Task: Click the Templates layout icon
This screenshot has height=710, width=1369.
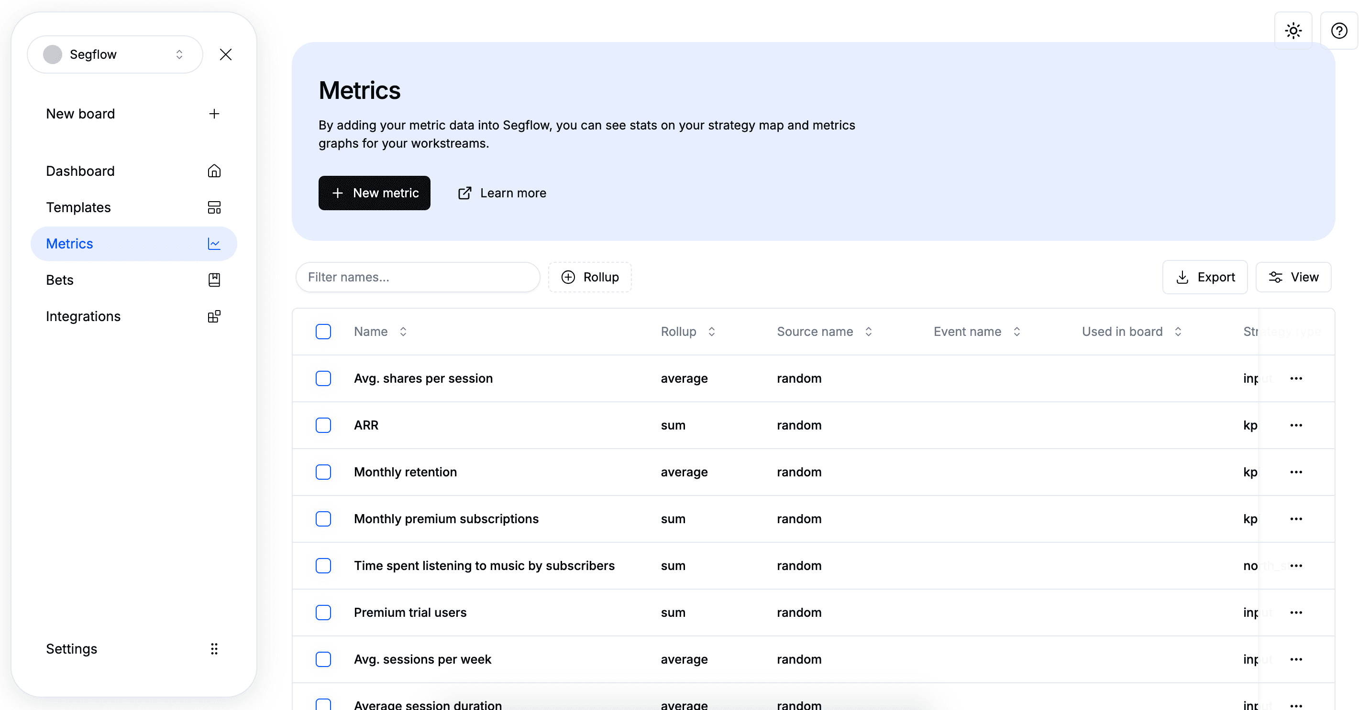Action: pos(214,207)
